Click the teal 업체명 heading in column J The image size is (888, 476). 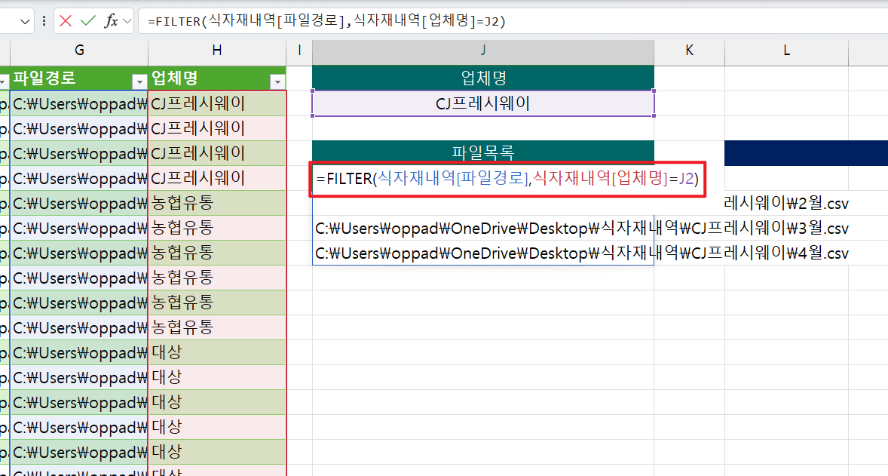(x=483, y=78)
